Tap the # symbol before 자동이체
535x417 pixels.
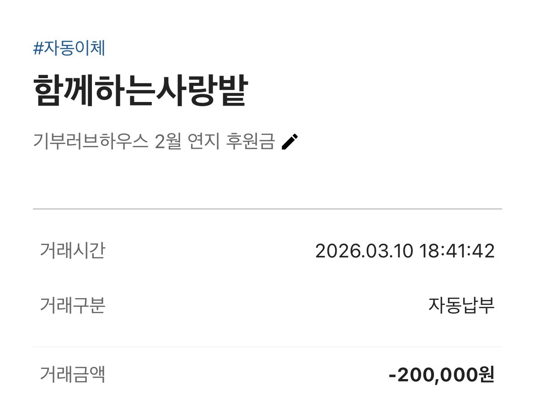(x=38, y=48)
